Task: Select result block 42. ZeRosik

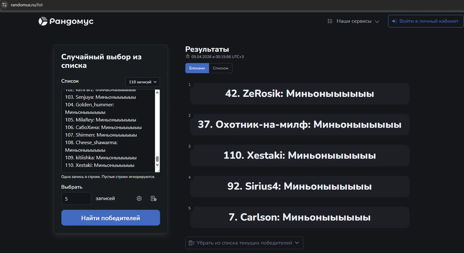Action: [300, 94]
